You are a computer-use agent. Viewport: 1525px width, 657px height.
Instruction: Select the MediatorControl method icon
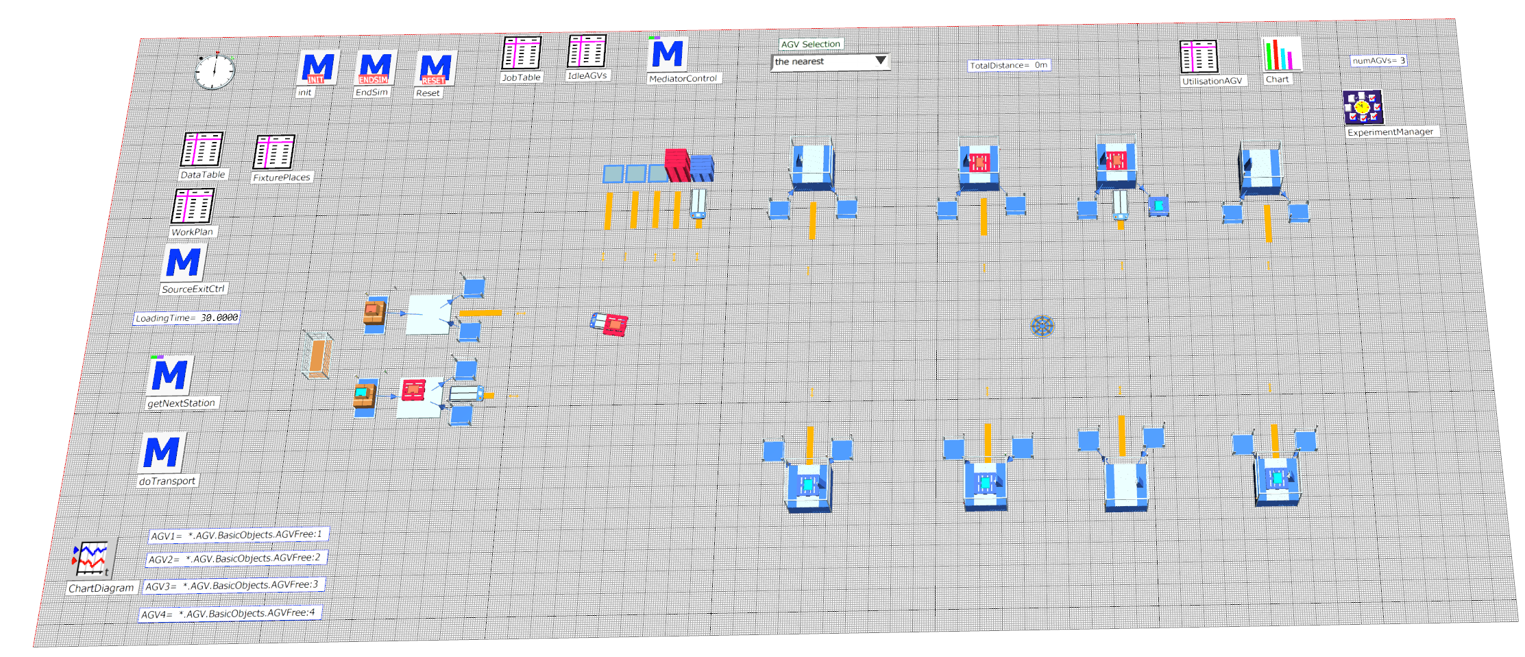[x=668, y=54]
